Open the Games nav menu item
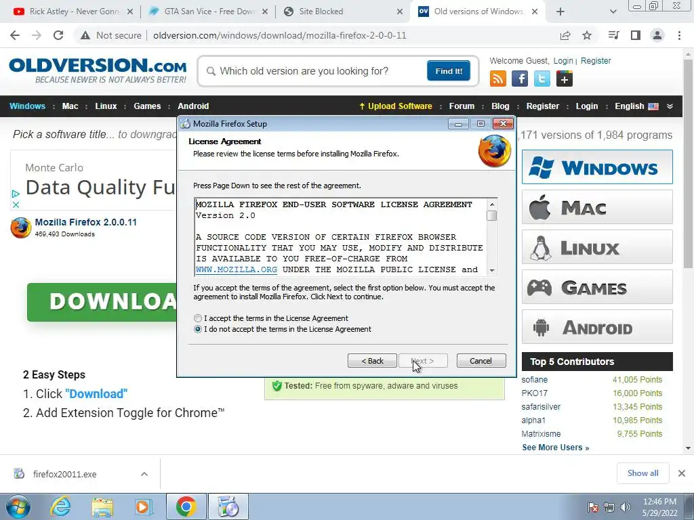 click(x=147, y=106)
